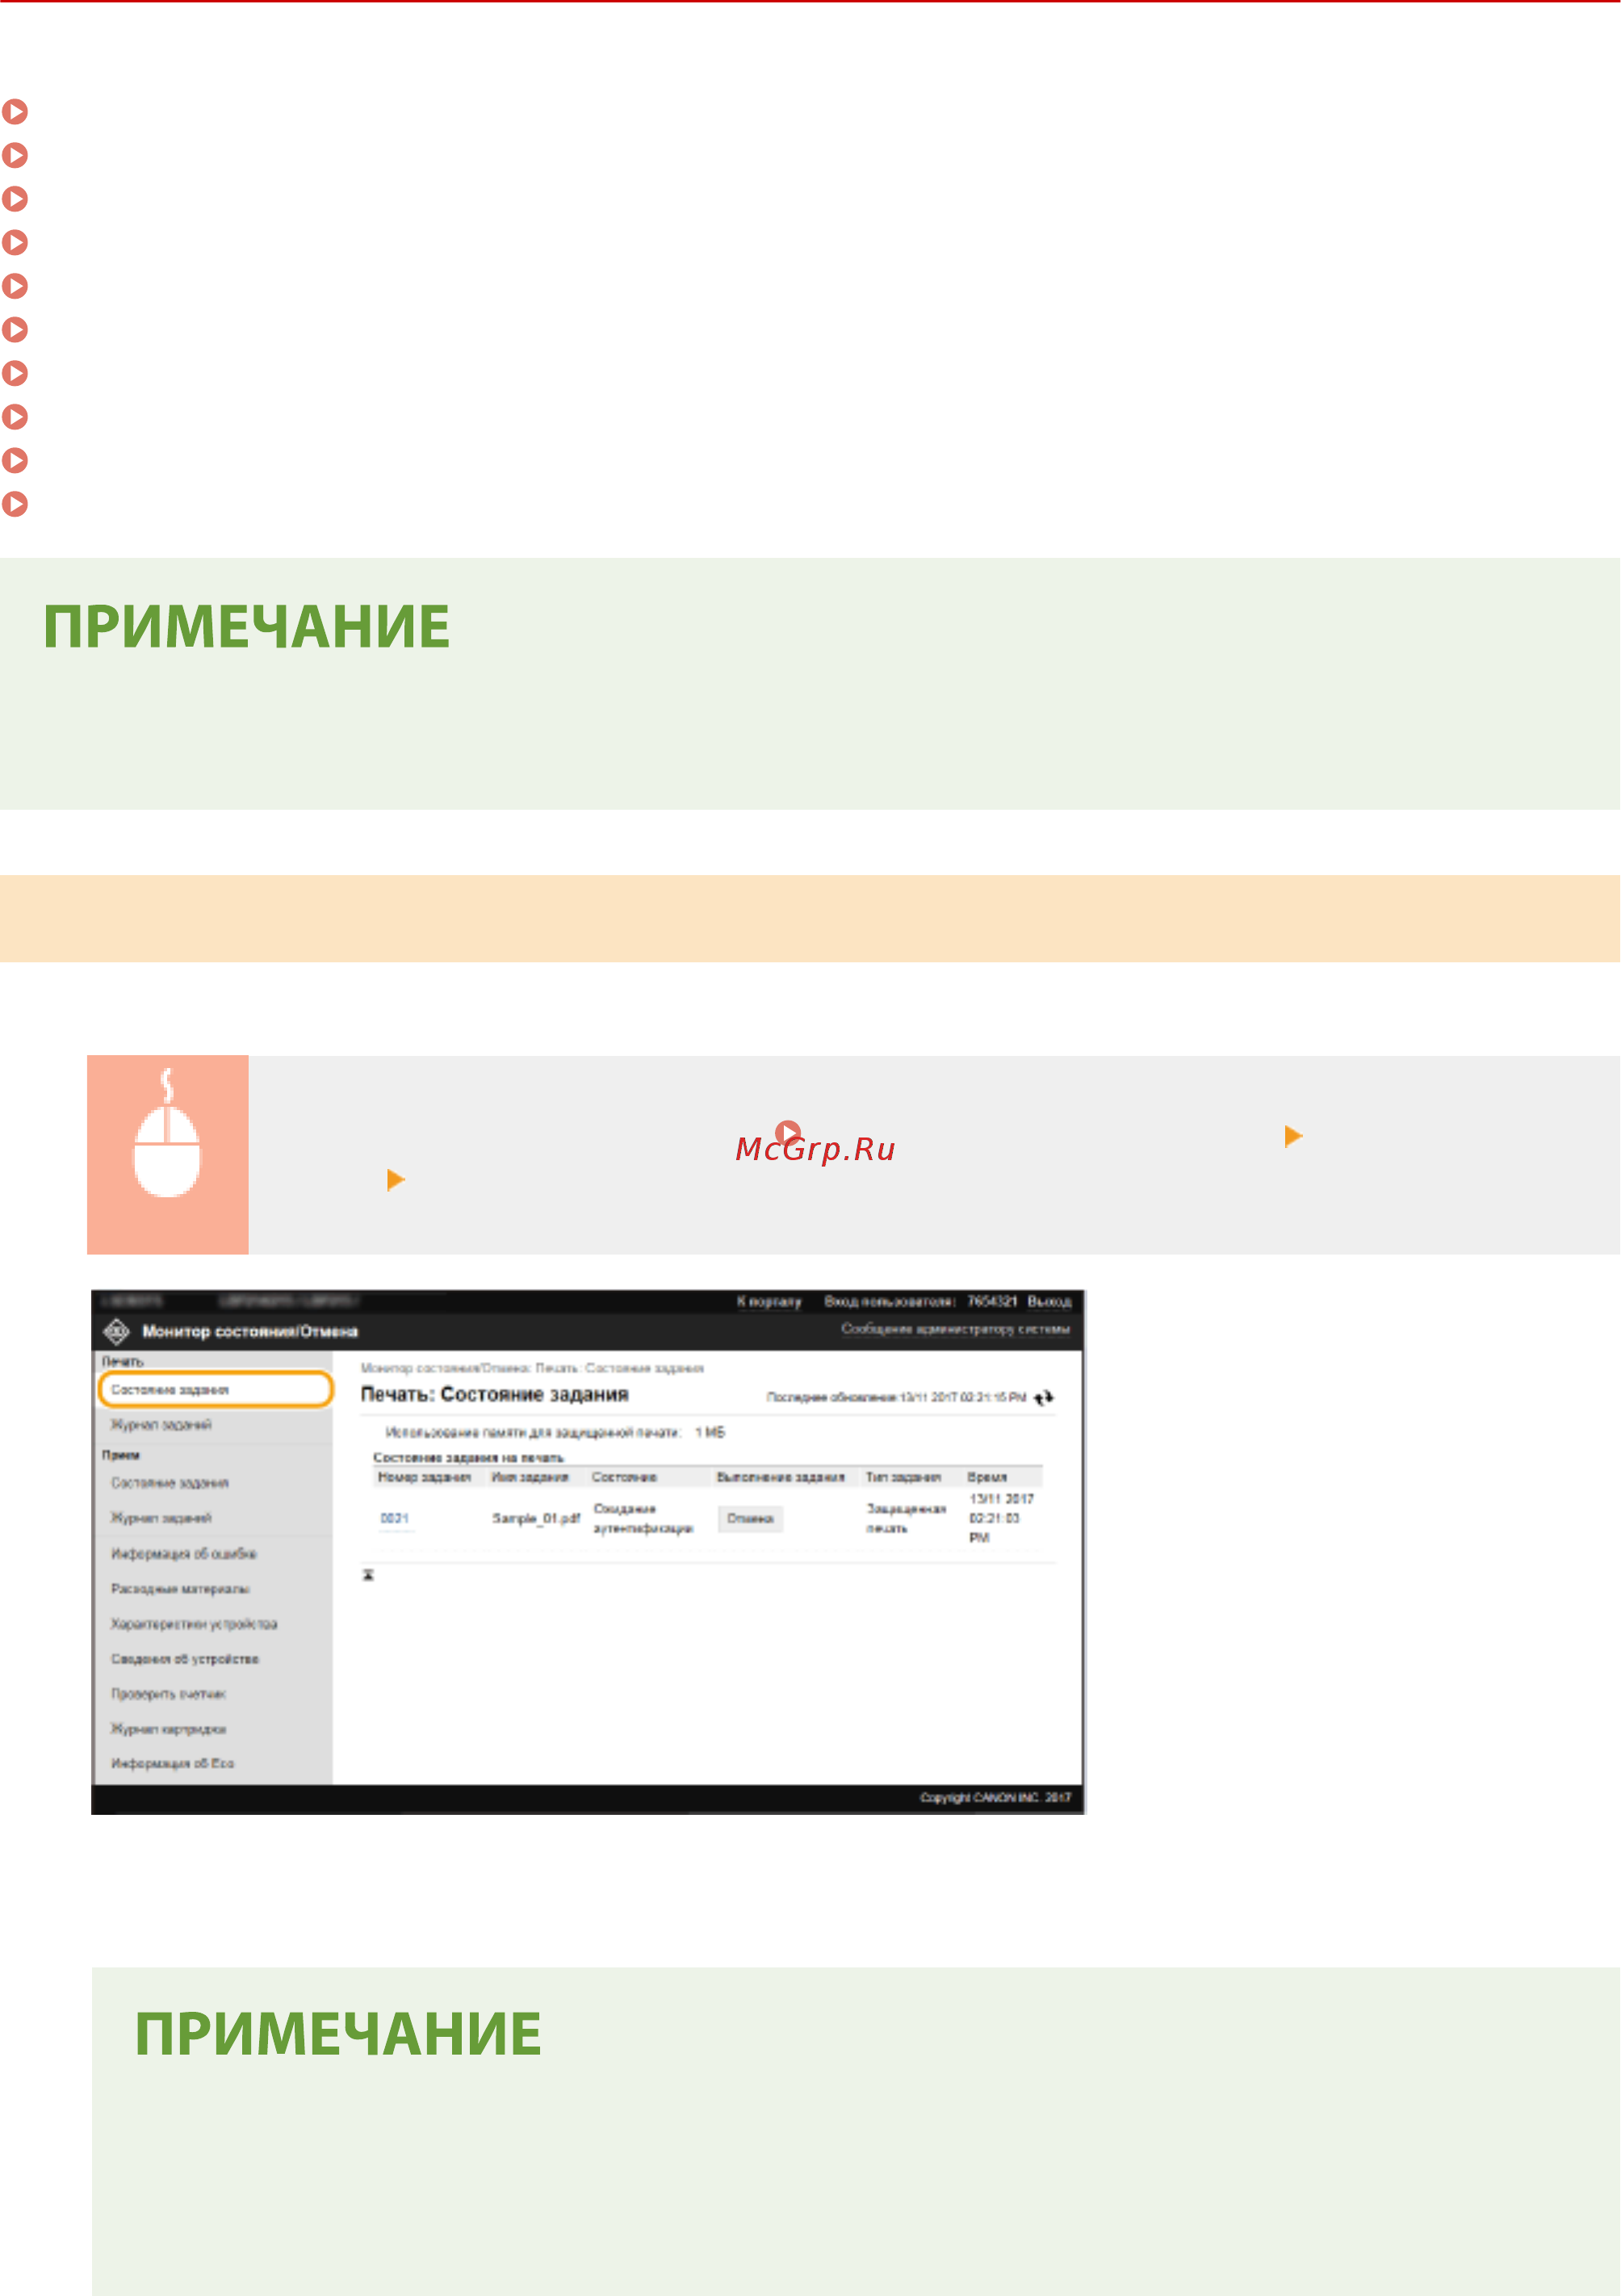
Task: Open the 'К порталу' link
Action: [769, 1301]
